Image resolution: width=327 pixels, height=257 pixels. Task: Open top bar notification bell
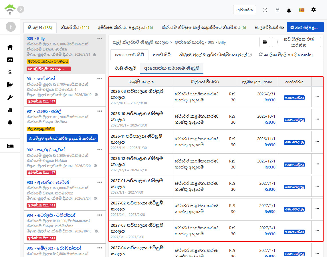[x=289, y=10]
